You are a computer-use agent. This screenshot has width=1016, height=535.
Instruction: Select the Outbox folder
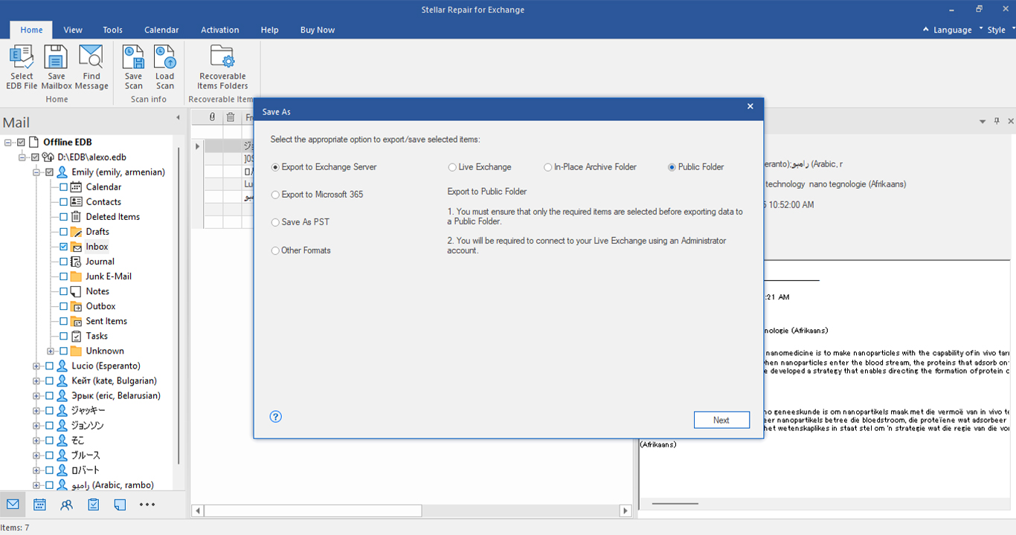(x=100, y=306)
